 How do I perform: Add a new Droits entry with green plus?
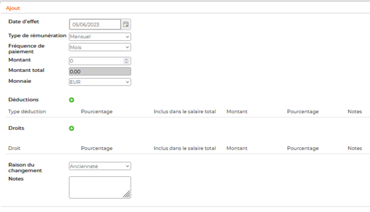tap(71, 128)
